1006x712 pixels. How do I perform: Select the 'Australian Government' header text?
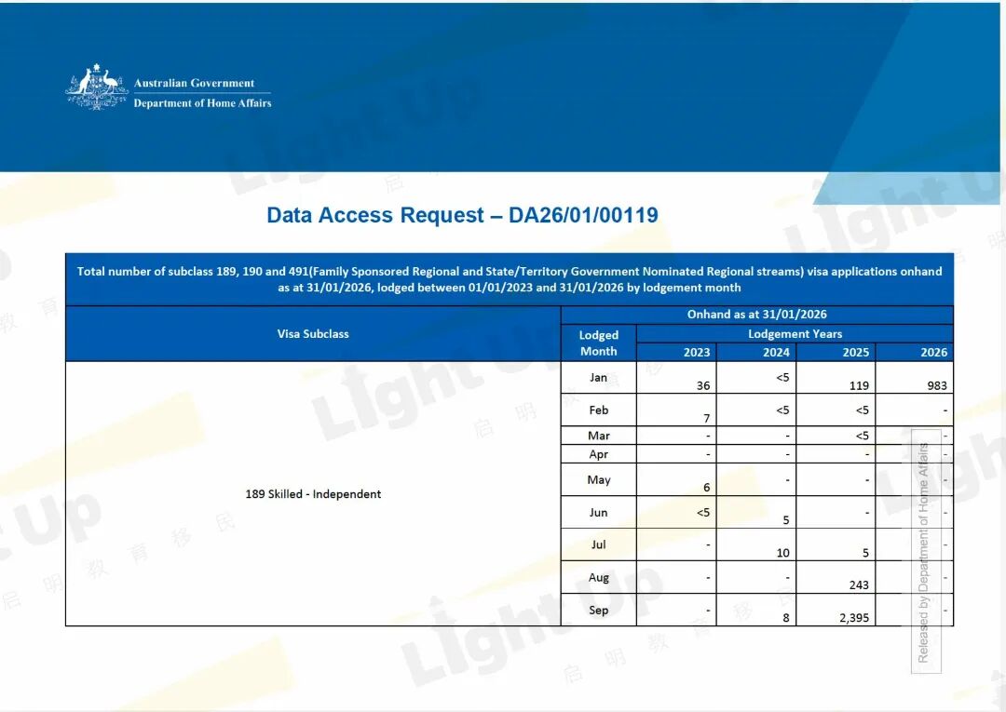coord(194,83)
